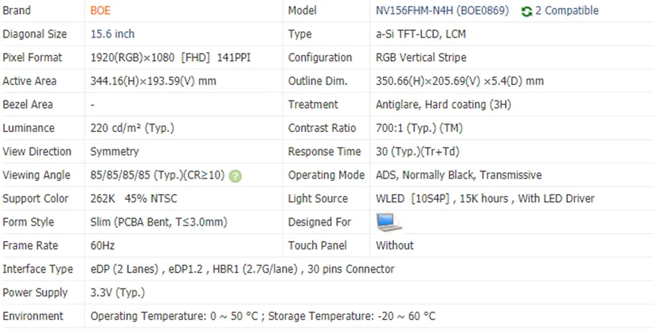Viewport: 661px width, 330px height.
Task: Click the 15.6 inch diagonal size value
Action: [112, 34]
